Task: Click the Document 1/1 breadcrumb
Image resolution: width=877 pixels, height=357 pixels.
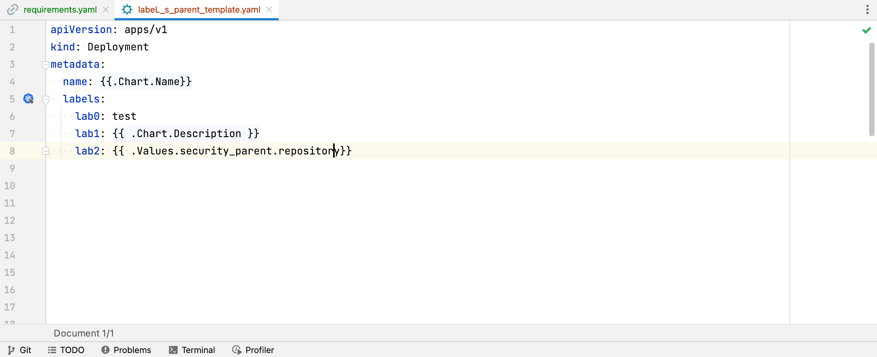Action: [84, 333]
